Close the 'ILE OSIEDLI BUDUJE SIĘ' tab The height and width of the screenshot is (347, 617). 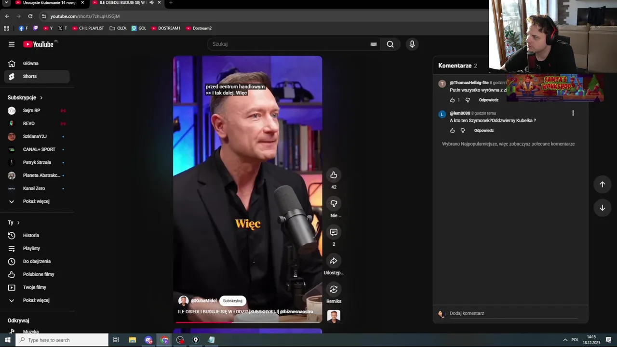click(x=159, y=2)
